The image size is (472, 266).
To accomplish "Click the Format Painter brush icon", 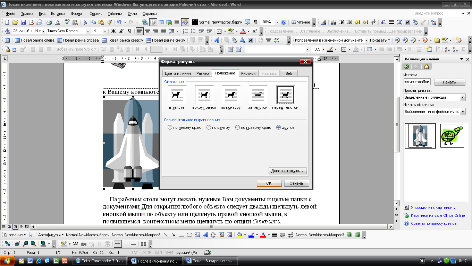I will [109, 22].
